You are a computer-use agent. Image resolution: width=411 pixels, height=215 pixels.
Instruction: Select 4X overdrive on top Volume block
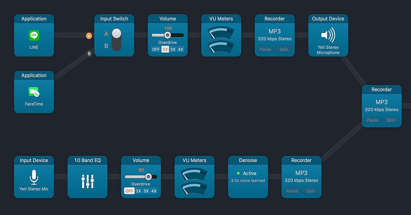[x=181, y=49]
